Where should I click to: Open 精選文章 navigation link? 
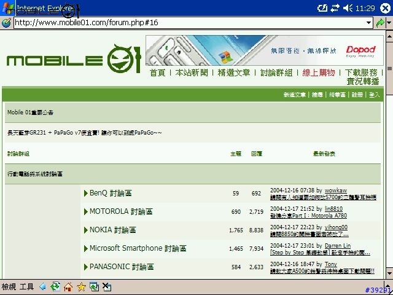point(234,73)
